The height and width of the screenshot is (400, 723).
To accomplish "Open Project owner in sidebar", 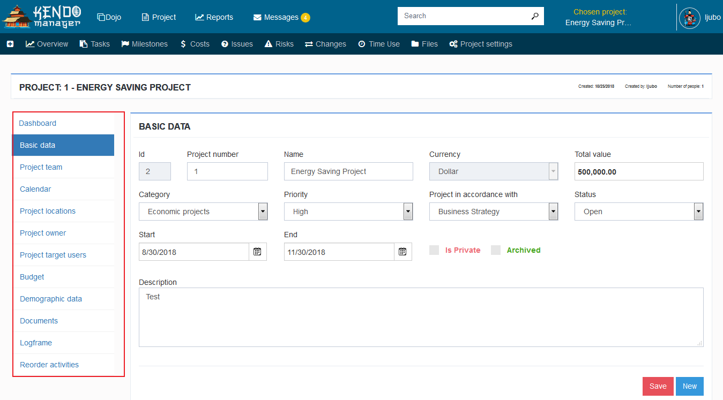I will (63, 233).
